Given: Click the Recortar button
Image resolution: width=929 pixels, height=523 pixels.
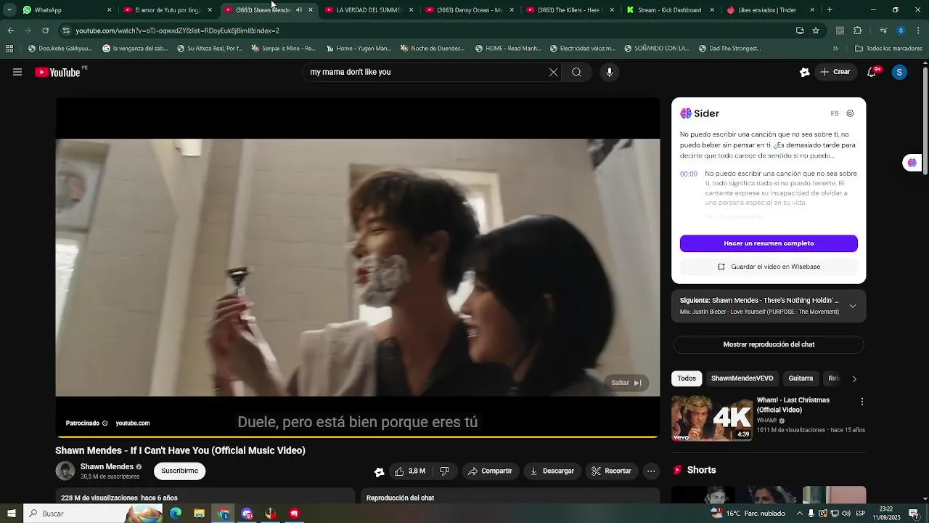Looking at the screenshot, I should coord(612,471).
